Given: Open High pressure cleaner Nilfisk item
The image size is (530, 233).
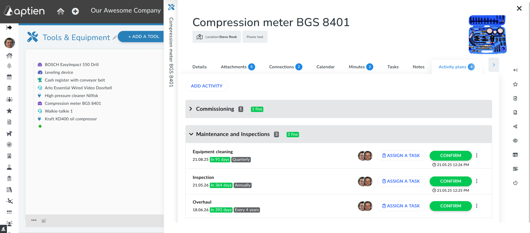Looking at the screenshot, I should 71,96.
